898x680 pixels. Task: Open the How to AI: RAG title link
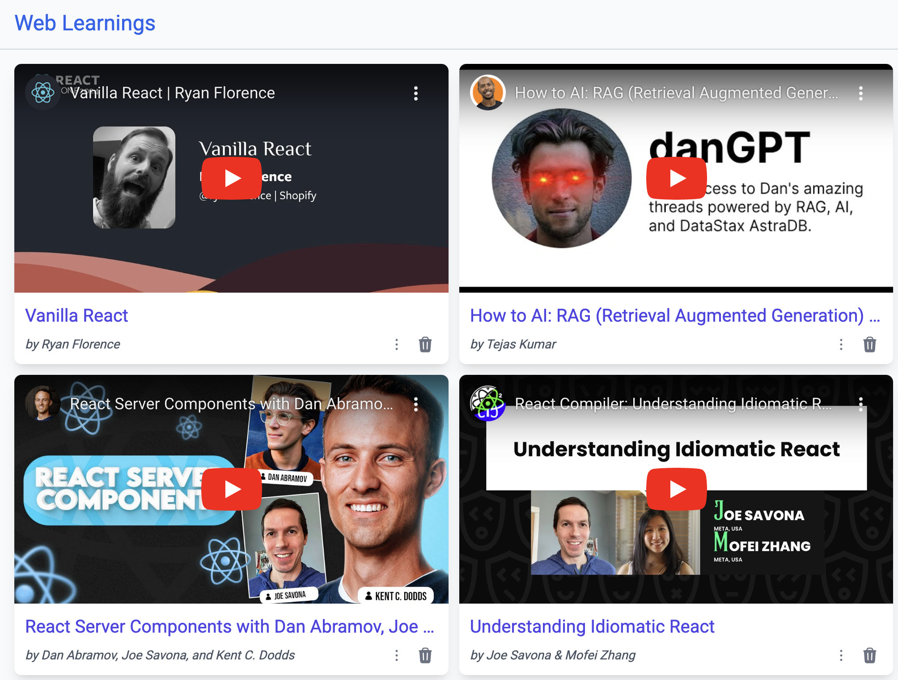click(675, 315)
